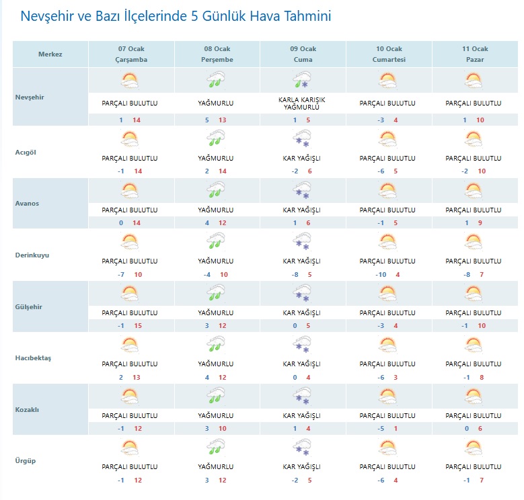
Task: Click Hacıbektaş partly cloudy icon for 11 Ocak
Action: click(474, 345)
